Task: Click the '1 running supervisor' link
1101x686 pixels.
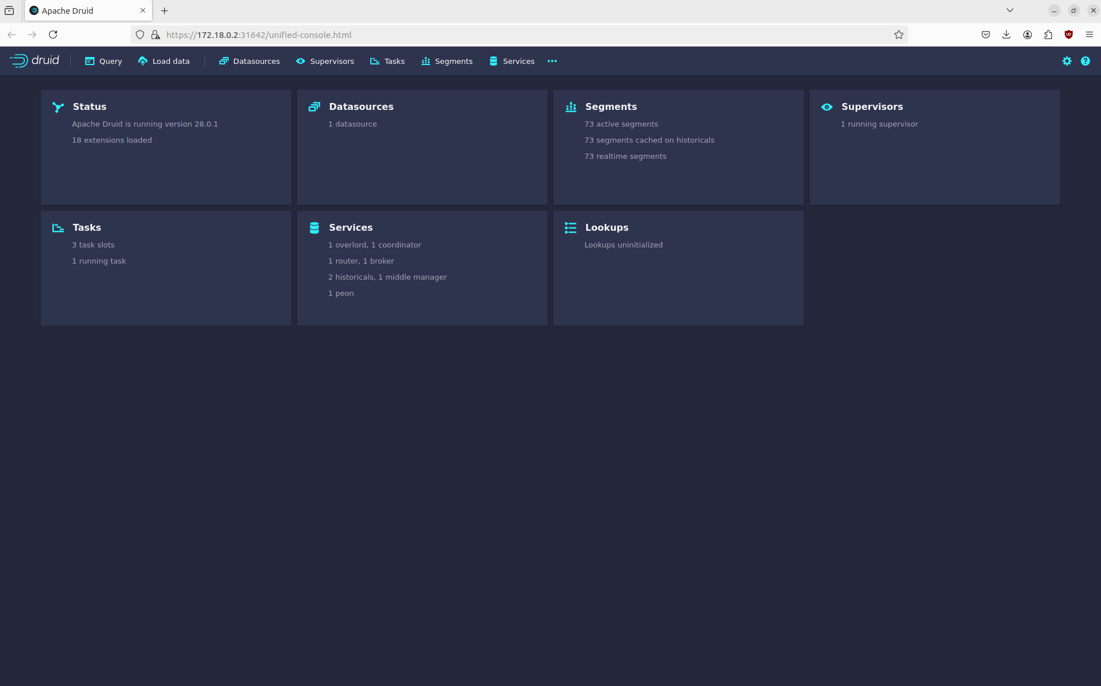Action: pyautogui.click(x=879, y=124)
